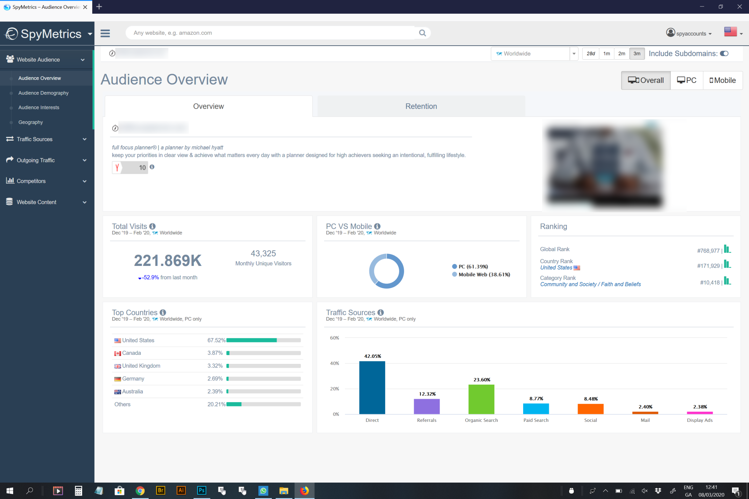Expand the Traffic Sources sidebar section

click(x=46, y=139)
